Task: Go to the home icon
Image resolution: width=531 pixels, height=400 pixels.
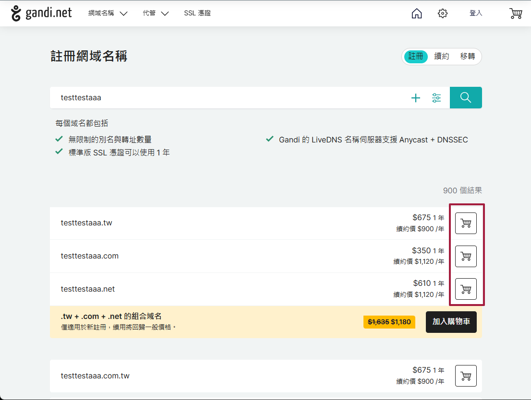Action: [417, 13]
